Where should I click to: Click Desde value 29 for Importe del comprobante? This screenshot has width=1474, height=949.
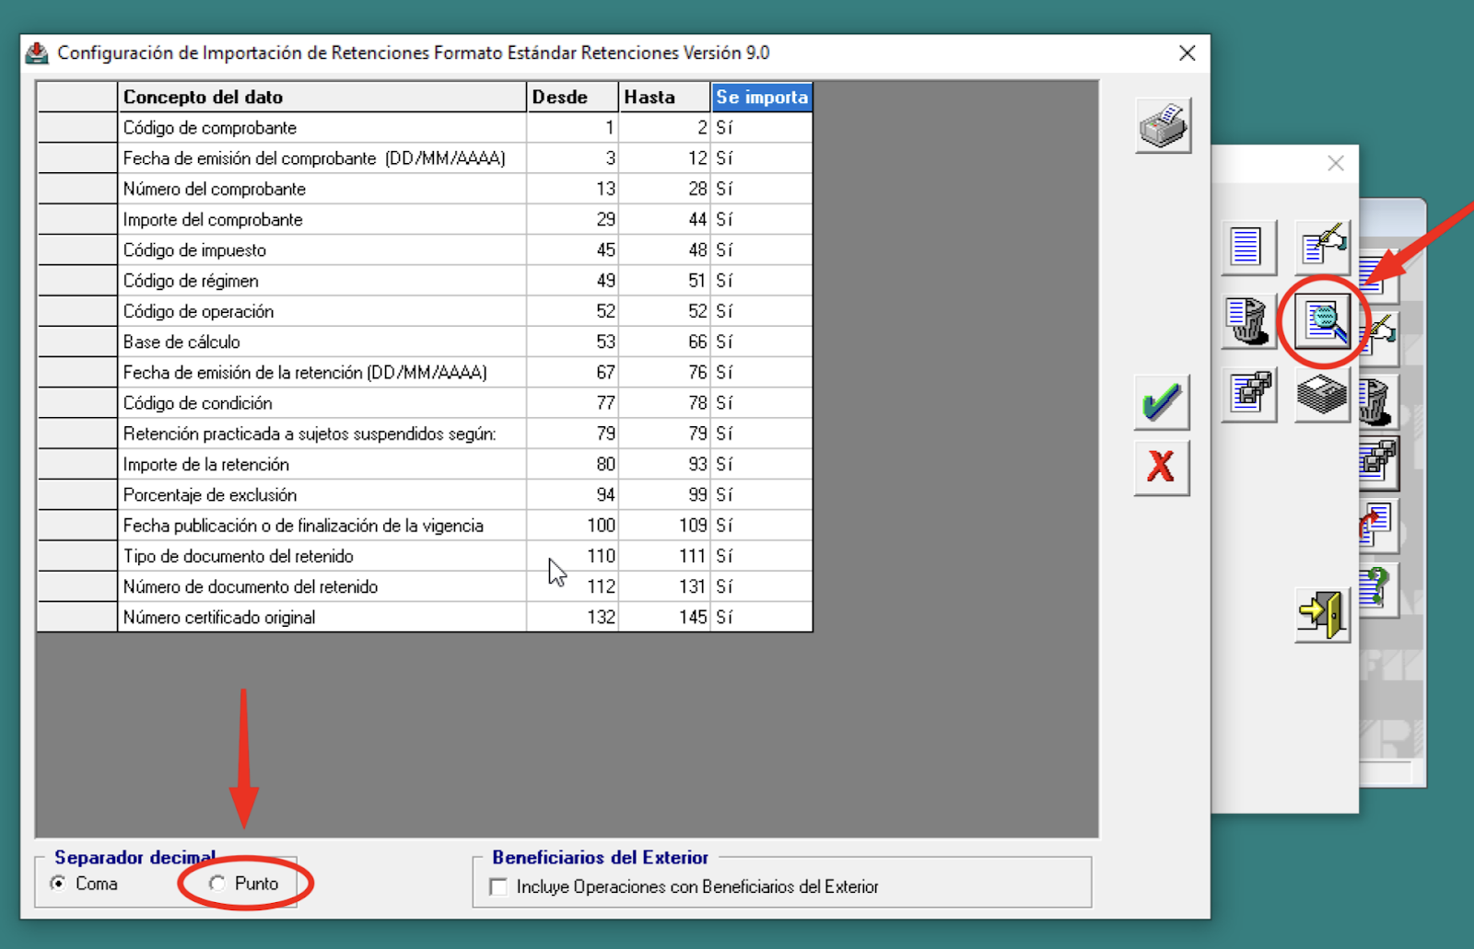click(572, 219)
